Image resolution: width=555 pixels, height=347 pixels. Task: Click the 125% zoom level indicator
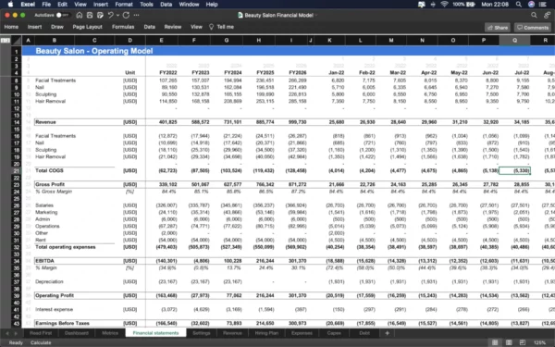point(539,342)
